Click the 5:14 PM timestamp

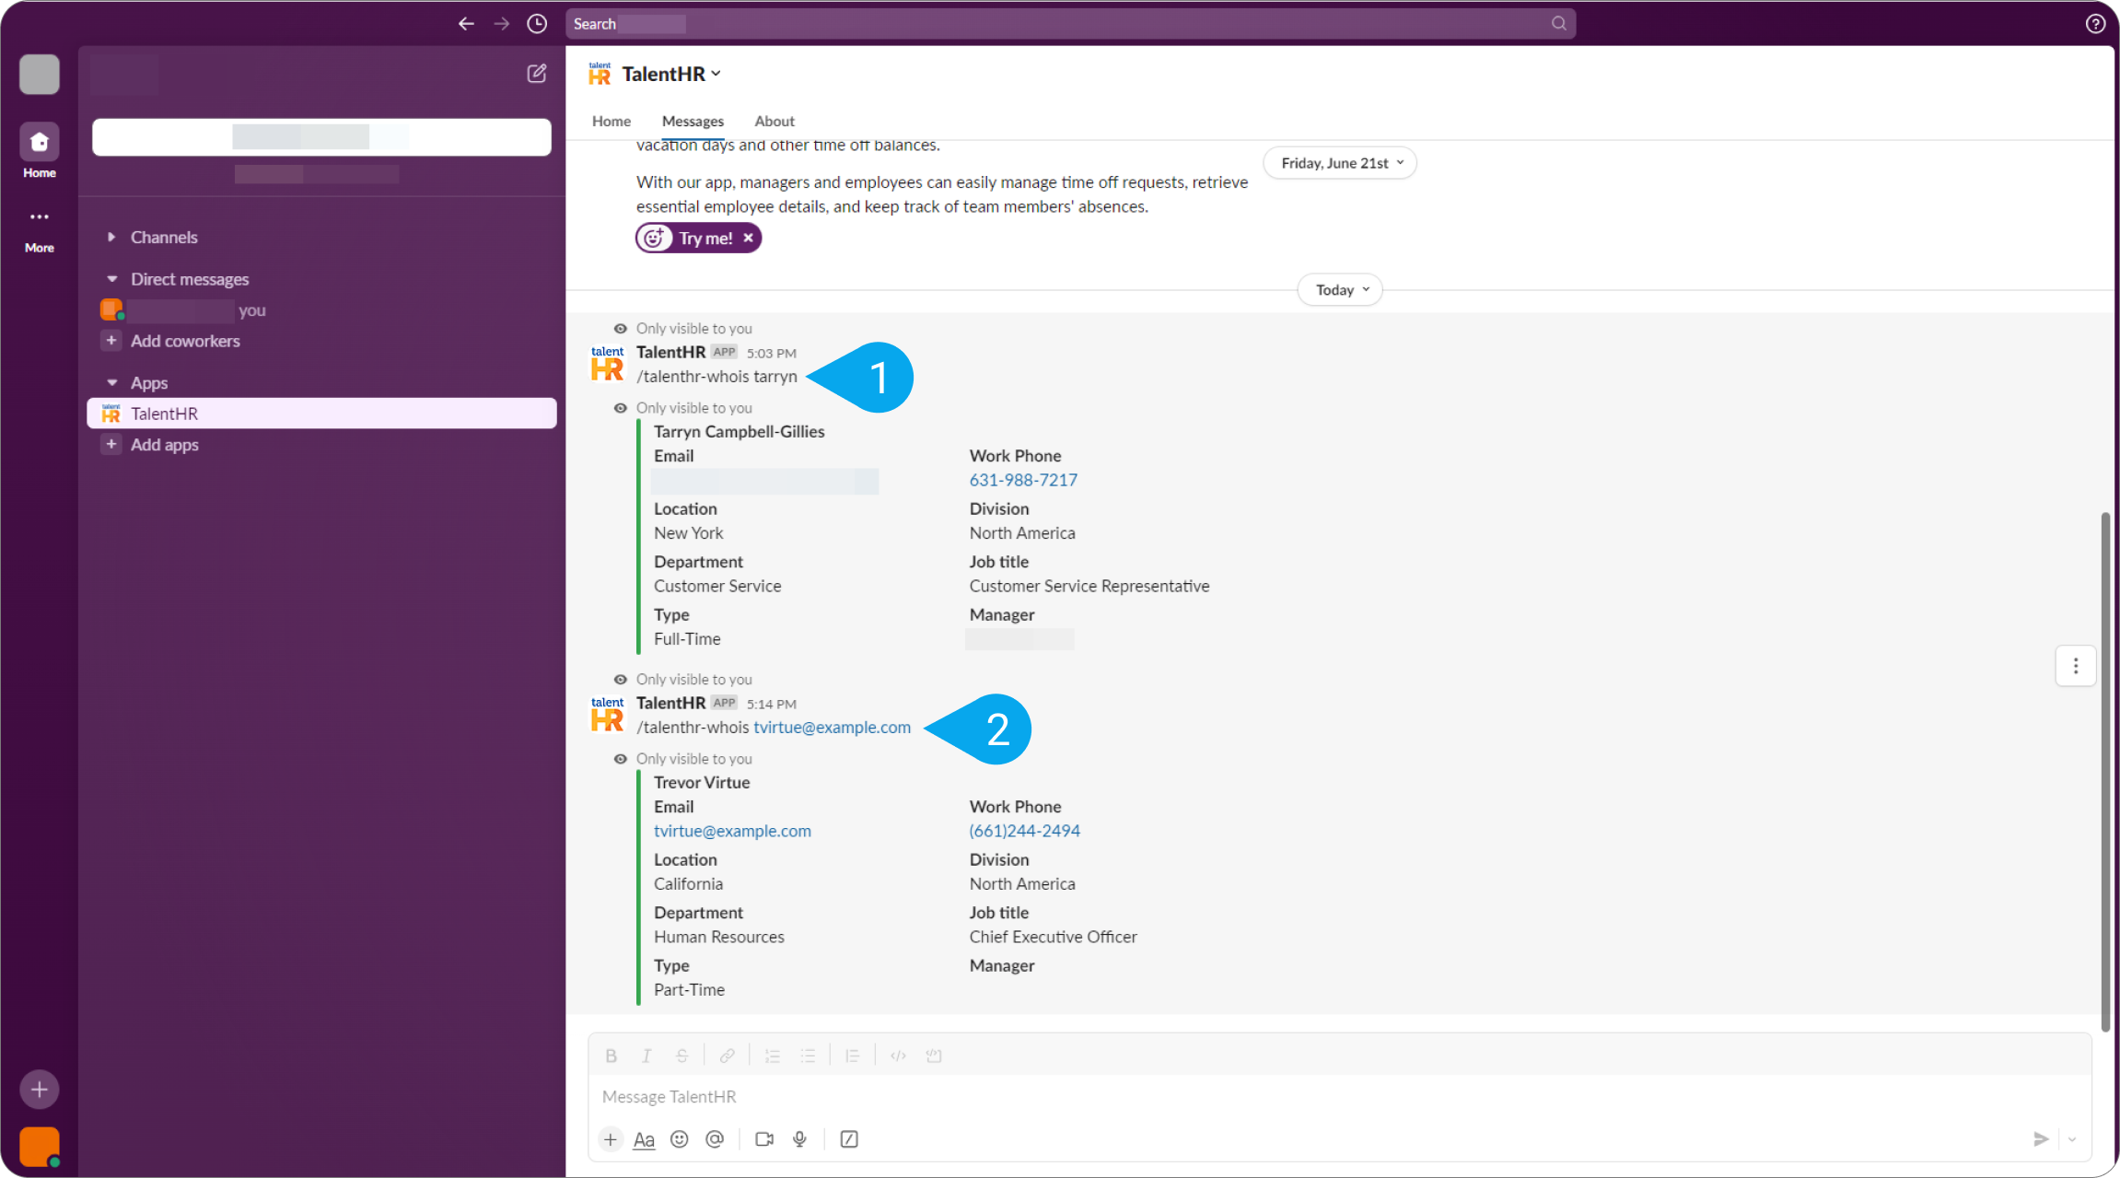pyautogui.click(x=772, y=705)
